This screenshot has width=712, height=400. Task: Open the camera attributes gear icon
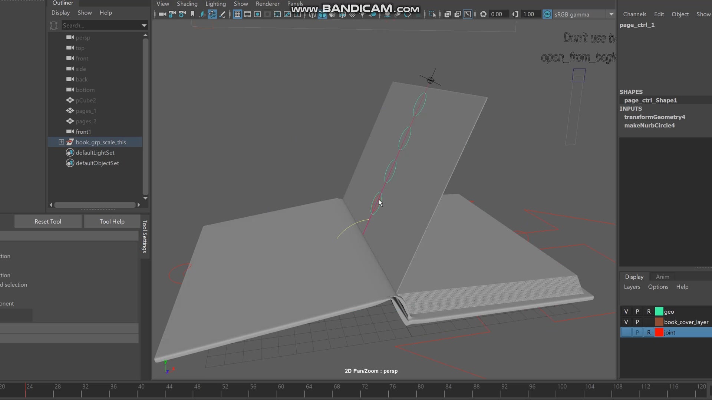coord(182,14)
